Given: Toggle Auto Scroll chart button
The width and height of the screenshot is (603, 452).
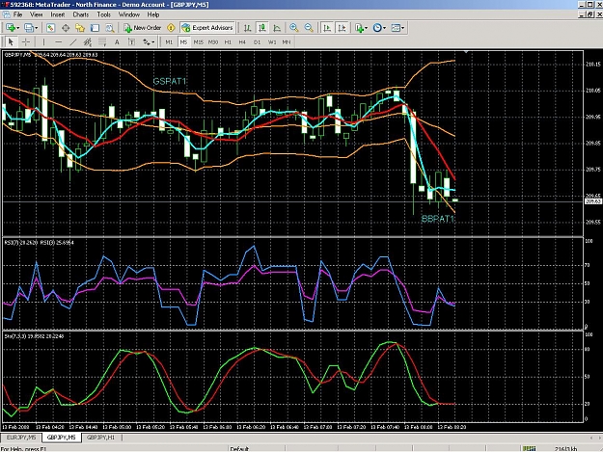Looking at the screenshot, I should (327, 28).
